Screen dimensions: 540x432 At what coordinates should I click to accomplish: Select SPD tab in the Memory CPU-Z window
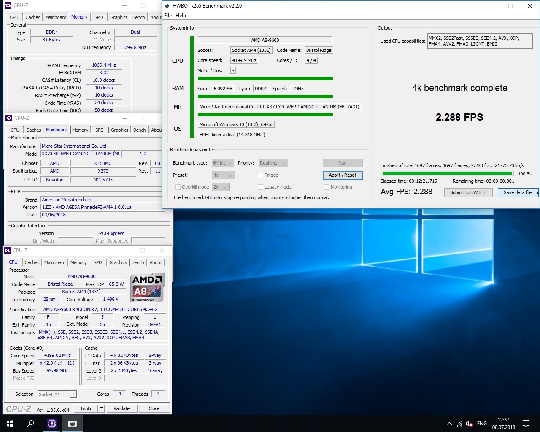click(99, 17)
